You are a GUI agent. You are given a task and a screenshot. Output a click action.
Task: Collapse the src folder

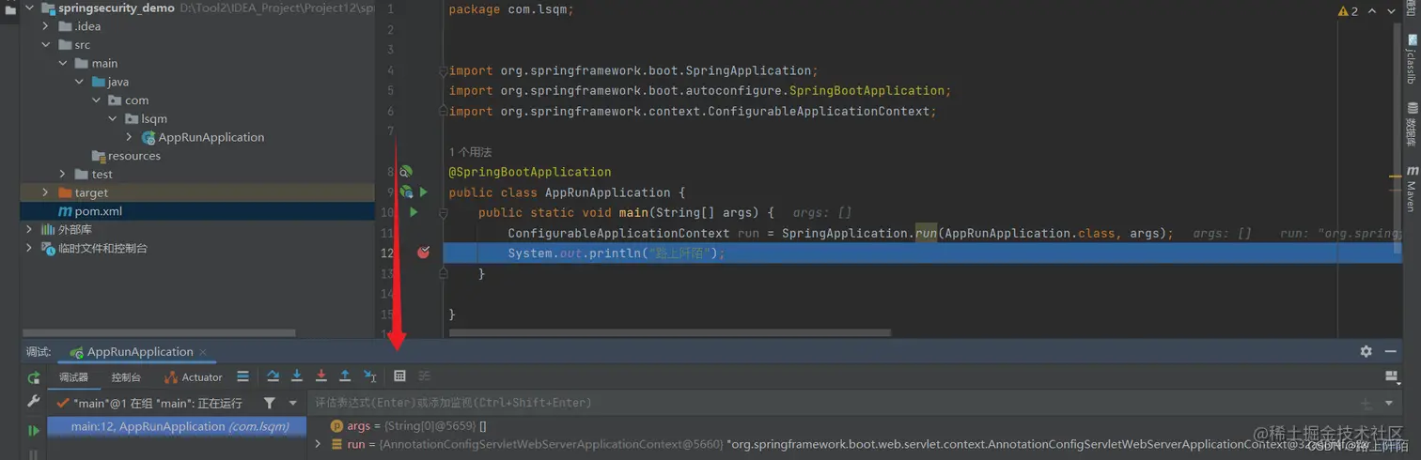(45, 44)
